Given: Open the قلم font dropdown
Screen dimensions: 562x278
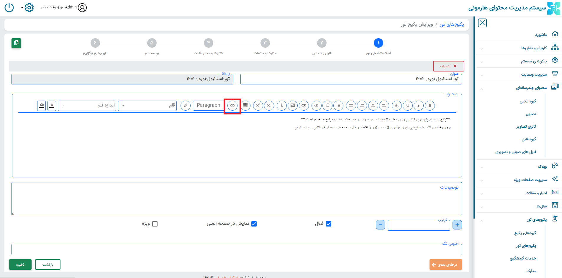Looking at the screenshot, I should coord(147,105).
